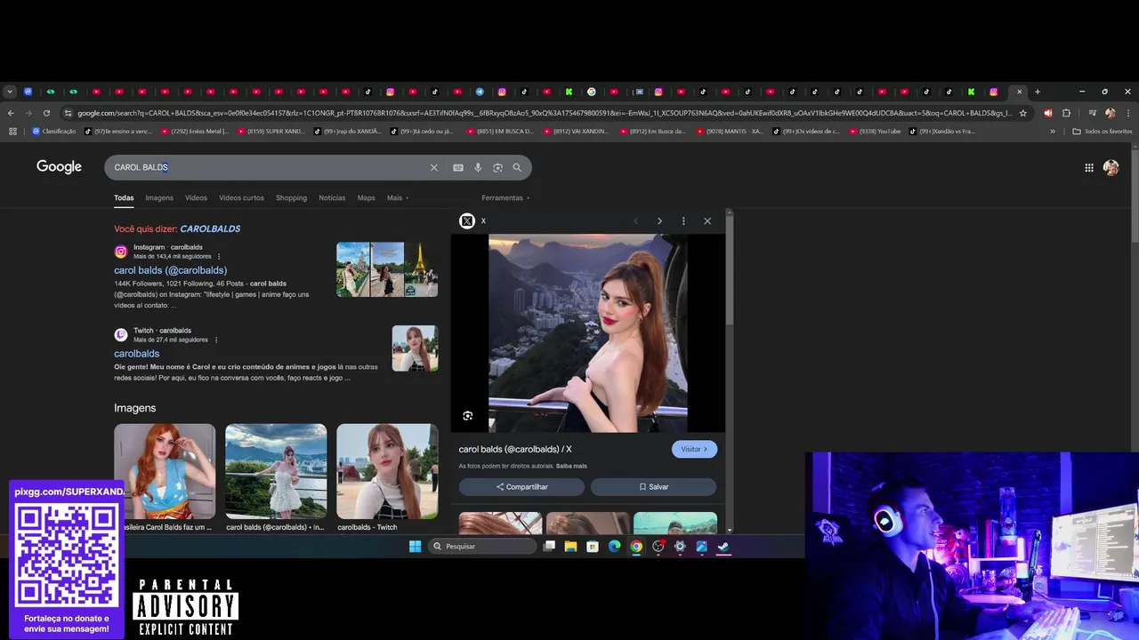This screenshot has height=640, width=1139.
Task: Open (9338) YouTube bookmark
Action: [x=875, y=132]
